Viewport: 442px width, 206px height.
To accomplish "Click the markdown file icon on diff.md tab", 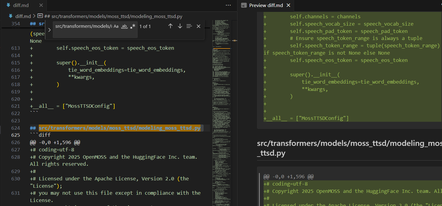I will [x=8, y=5].
